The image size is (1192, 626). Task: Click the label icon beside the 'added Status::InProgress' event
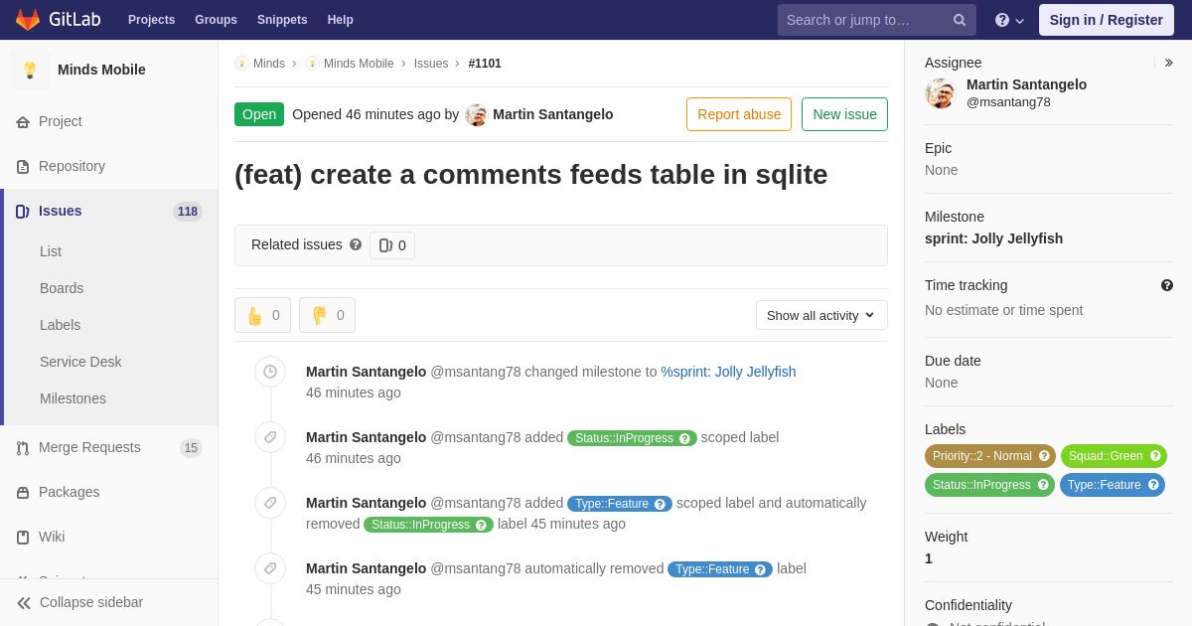click(270, 437)
